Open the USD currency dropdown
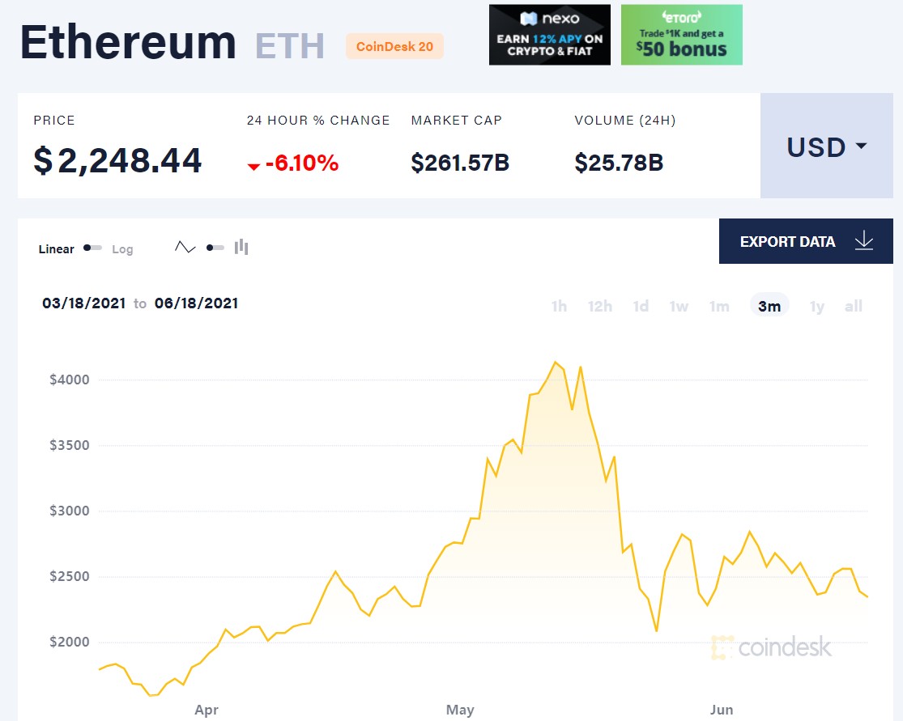The width and height of the screenshot is (903, 721). [x=827, y=146]
